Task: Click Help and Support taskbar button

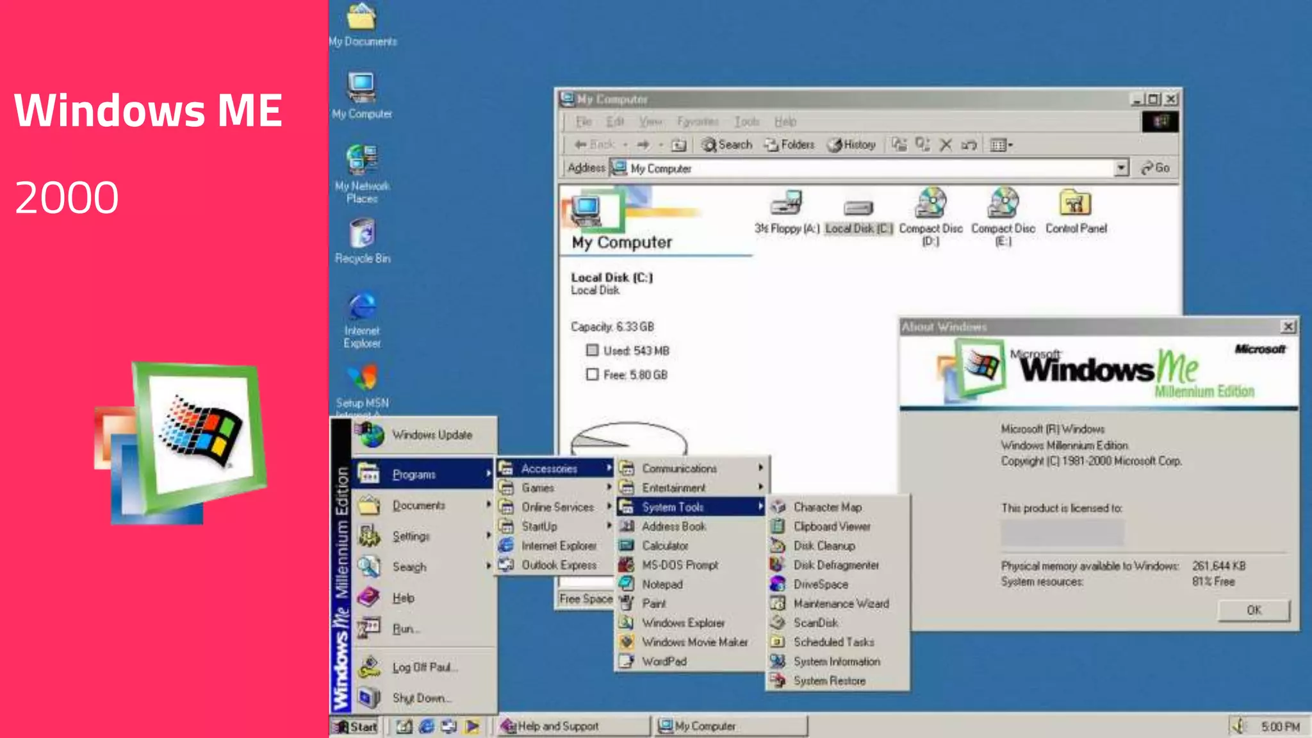Action: [573, 726]
